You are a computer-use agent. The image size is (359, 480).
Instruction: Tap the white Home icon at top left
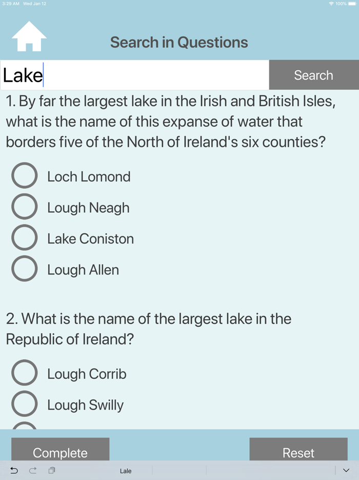tap(30, 36)
